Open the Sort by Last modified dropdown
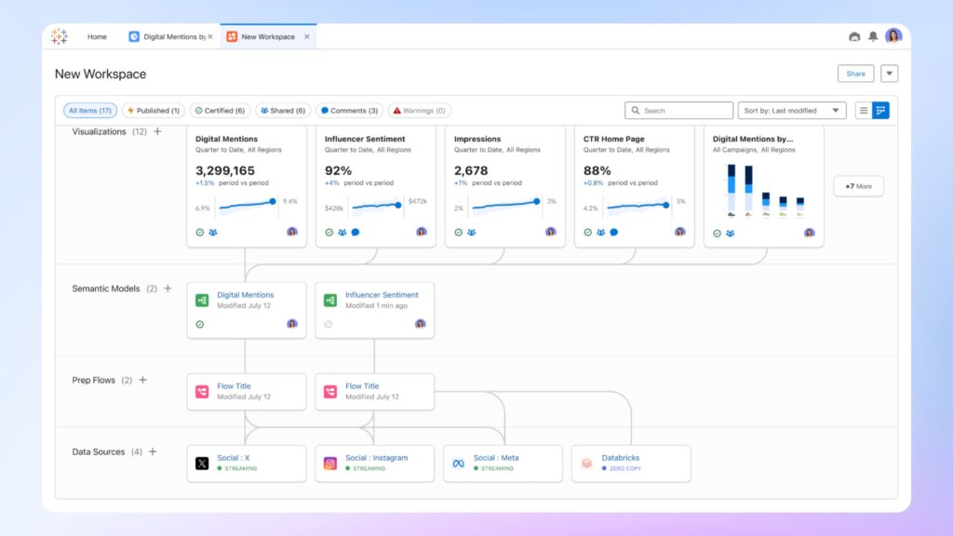Image resolution: width=953 pixels, height=536 pixels. click(x=792, y=111)
